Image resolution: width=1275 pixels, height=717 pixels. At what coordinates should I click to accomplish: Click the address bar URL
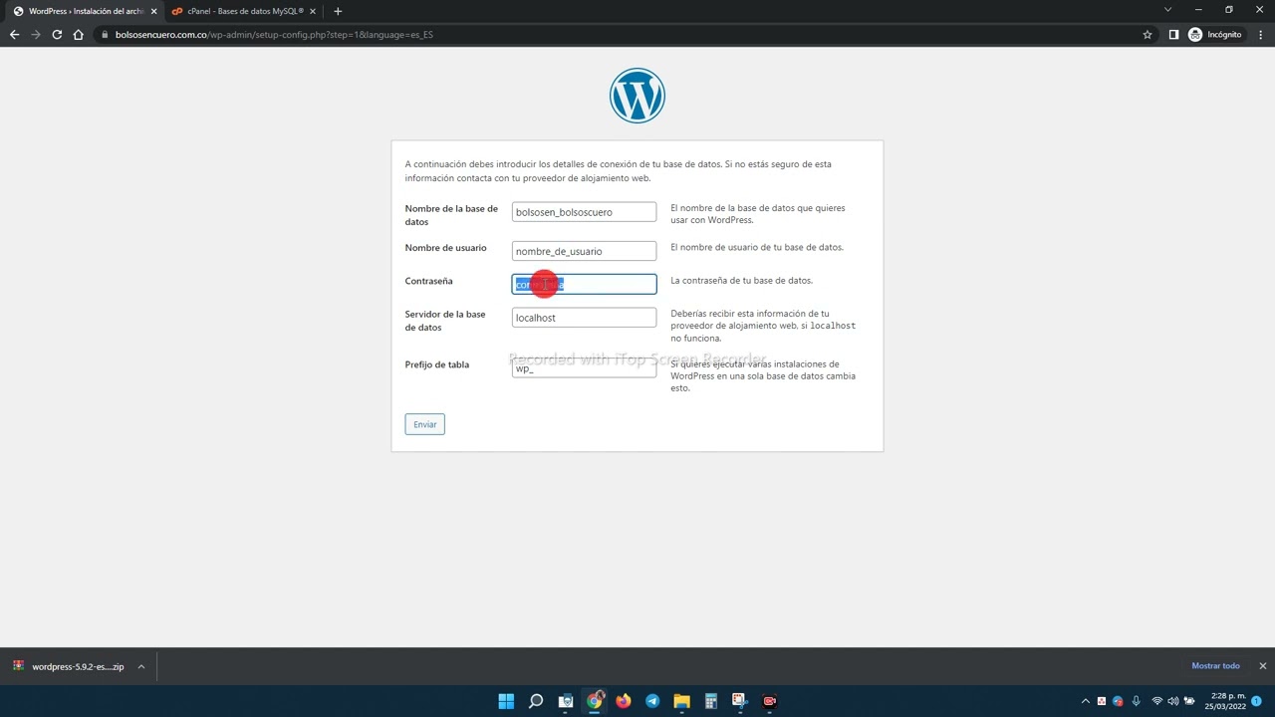click(x=274, y=35)
